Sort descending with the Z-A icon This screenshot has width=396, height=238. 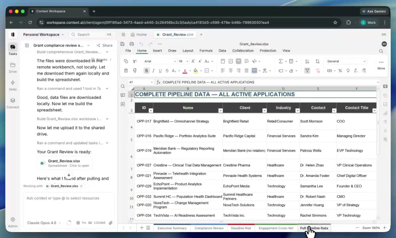point(318,61)
